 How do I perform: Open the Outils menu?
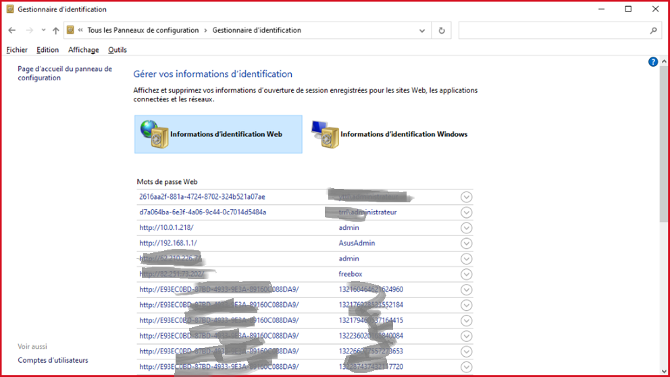(x=117, y=50)
